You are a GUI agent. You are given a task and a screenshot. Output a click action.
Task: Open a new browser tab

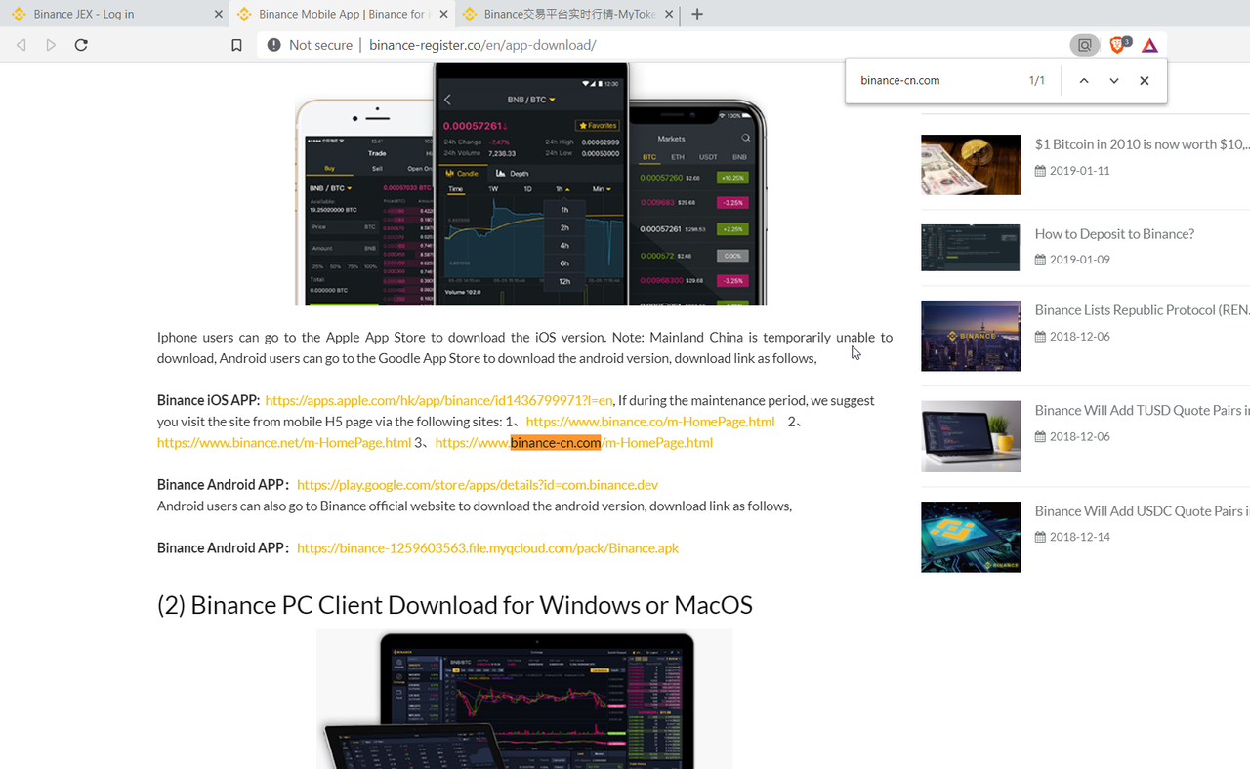(697, 14)
